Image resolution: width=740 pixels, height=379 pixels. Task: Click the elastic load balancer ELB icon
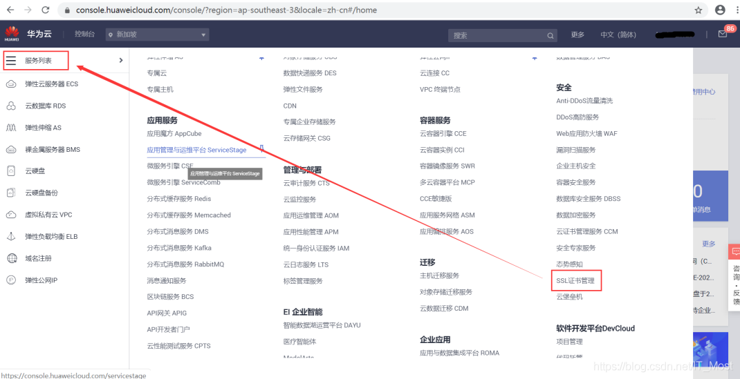11,236
